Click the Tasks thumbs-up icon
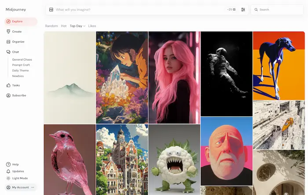 (8, 85)
